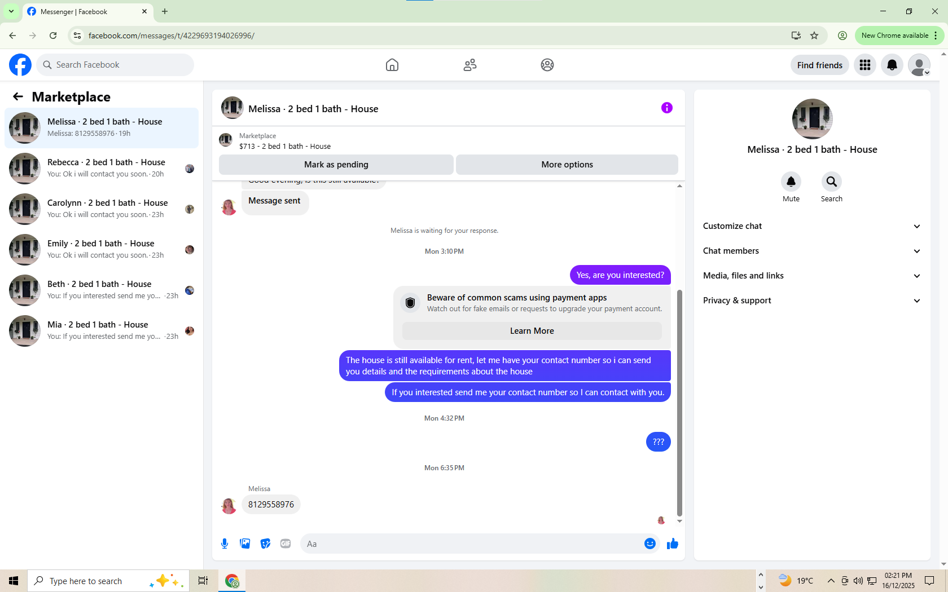Expand Customize chat section
948x592 pixels.
point(812,226)
